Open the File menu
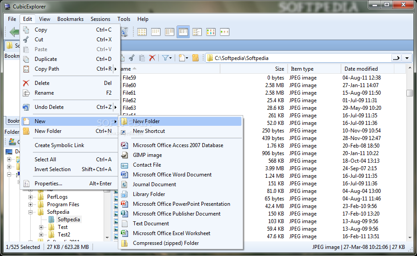Screen dimensions: 417x256 tap(12, 19)
